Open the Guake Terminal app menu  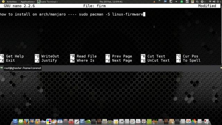48,2
